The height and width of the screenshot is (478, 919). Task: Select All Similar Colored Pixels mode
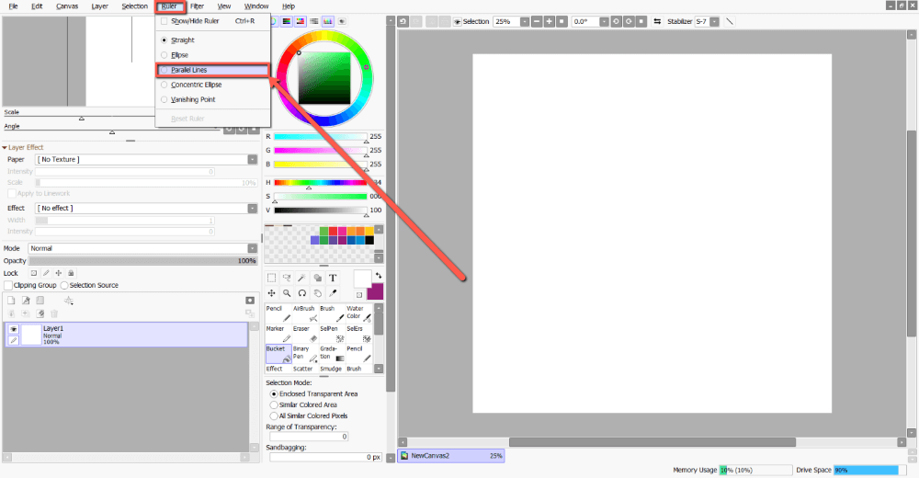click(274, 415)
